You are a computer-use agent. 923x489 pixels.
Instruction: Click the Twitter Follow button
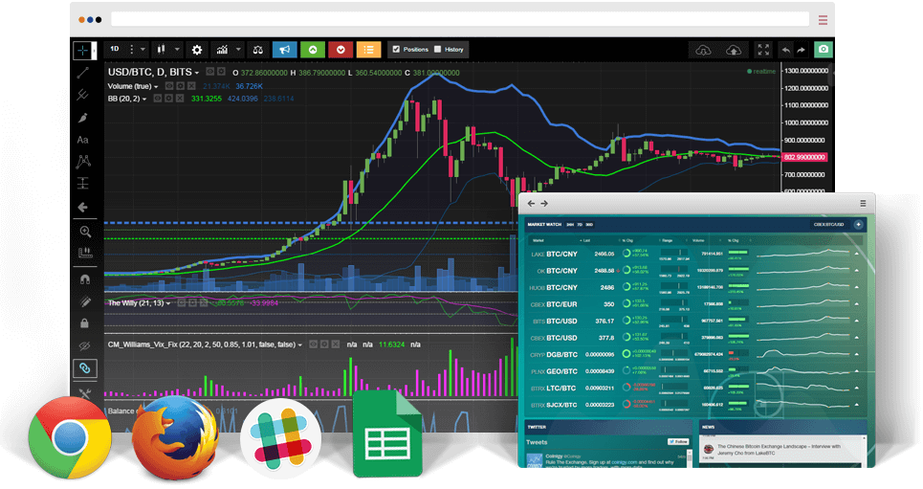click(x=677, y=442)
